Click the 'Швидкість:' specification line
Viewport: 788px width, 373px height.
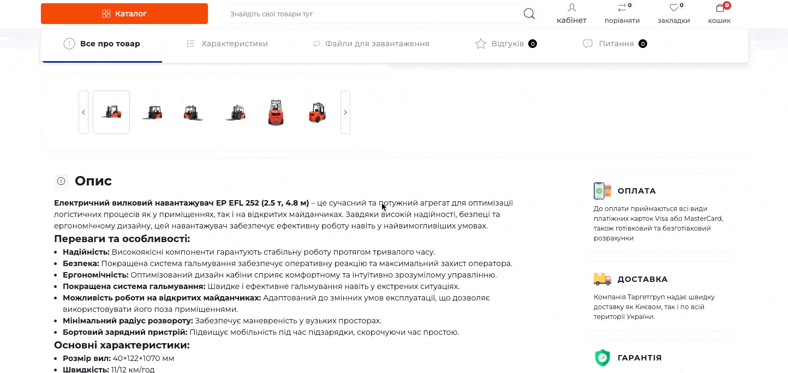109,370
